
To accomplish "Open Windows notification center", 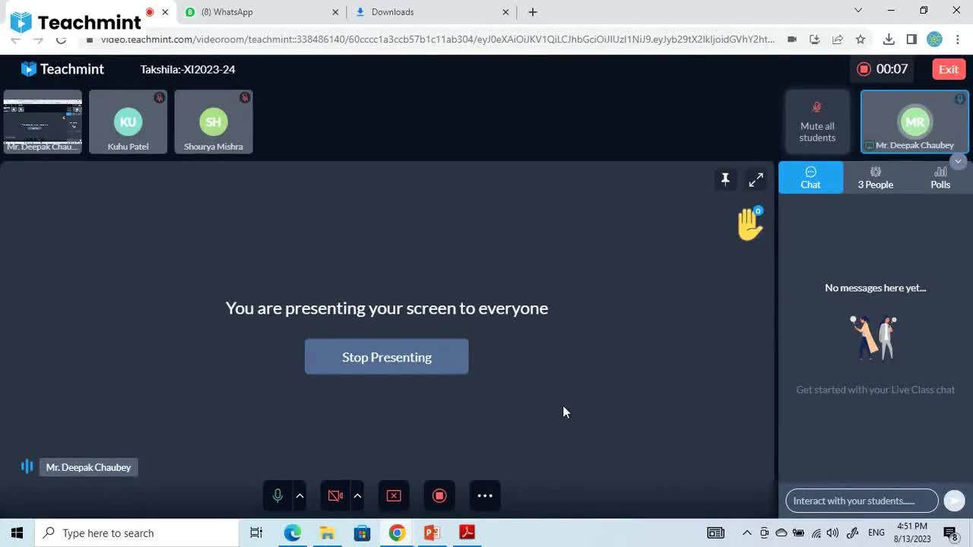I will tap(950, 533).
